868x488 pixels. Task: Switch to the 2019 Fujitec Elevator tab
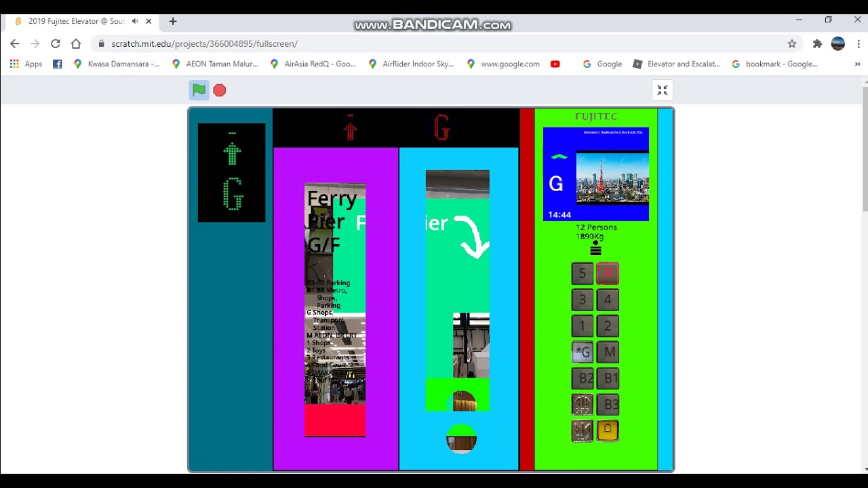coord(83,21)
